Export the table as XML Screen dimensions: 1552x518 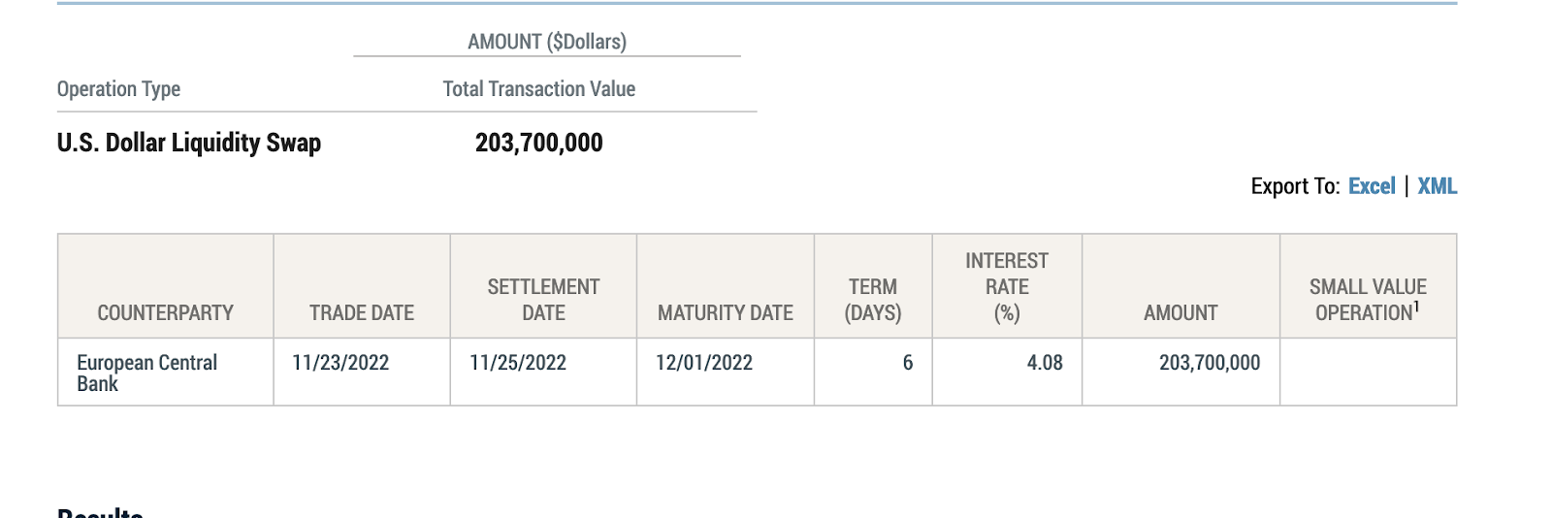pyautogui.click(x=1437, y=186)
